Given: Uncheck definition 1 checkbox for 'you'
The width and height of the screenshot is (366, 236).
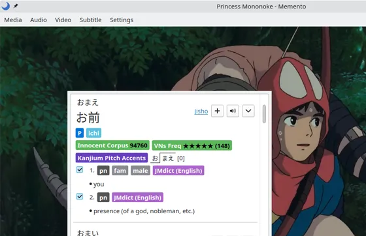Looking at the screenshot, I should coord(80,170).
